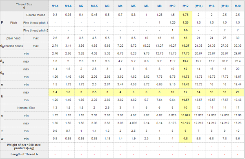The height and width of the screenshot is (159, 245).
Task: Select the M12 coarse thread value 1.75
Action: click(185, 15)
